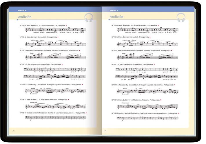Click the N.º 14 Bizet Carmen label, right page
This screenshot has height=144, width=206.
coord(131,37)
